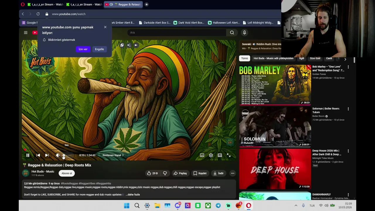Image resolution: width=375 pixels, height=211 pixels.
Task: Open options menu for Deep House 2026 Mix
Action: (348, 151)
